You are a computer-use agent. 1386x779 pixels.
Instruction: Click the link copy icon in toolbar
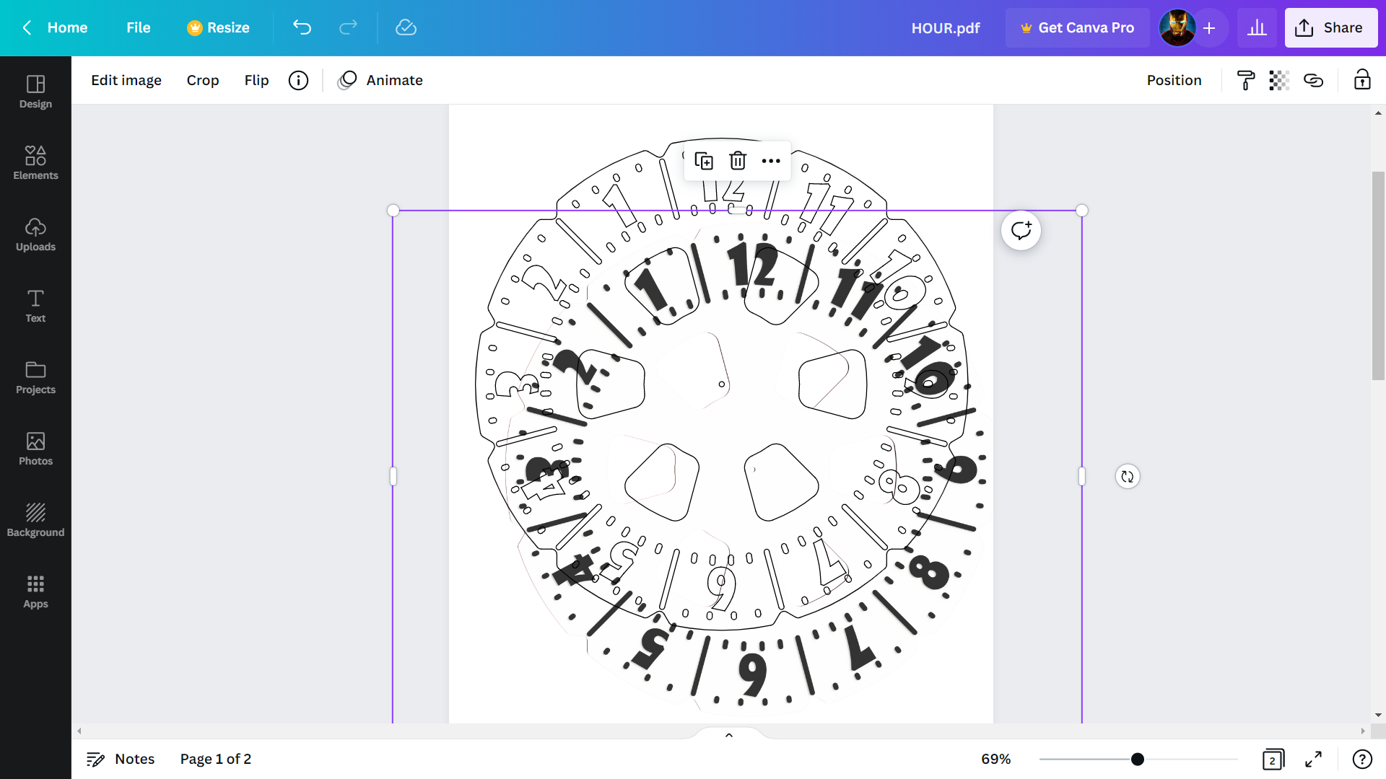pyautogui.click(x=1314, y=80)
